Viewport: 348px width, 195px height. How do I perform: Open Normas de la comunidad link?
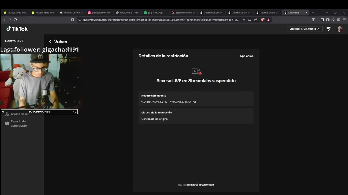tap(200, 185)
